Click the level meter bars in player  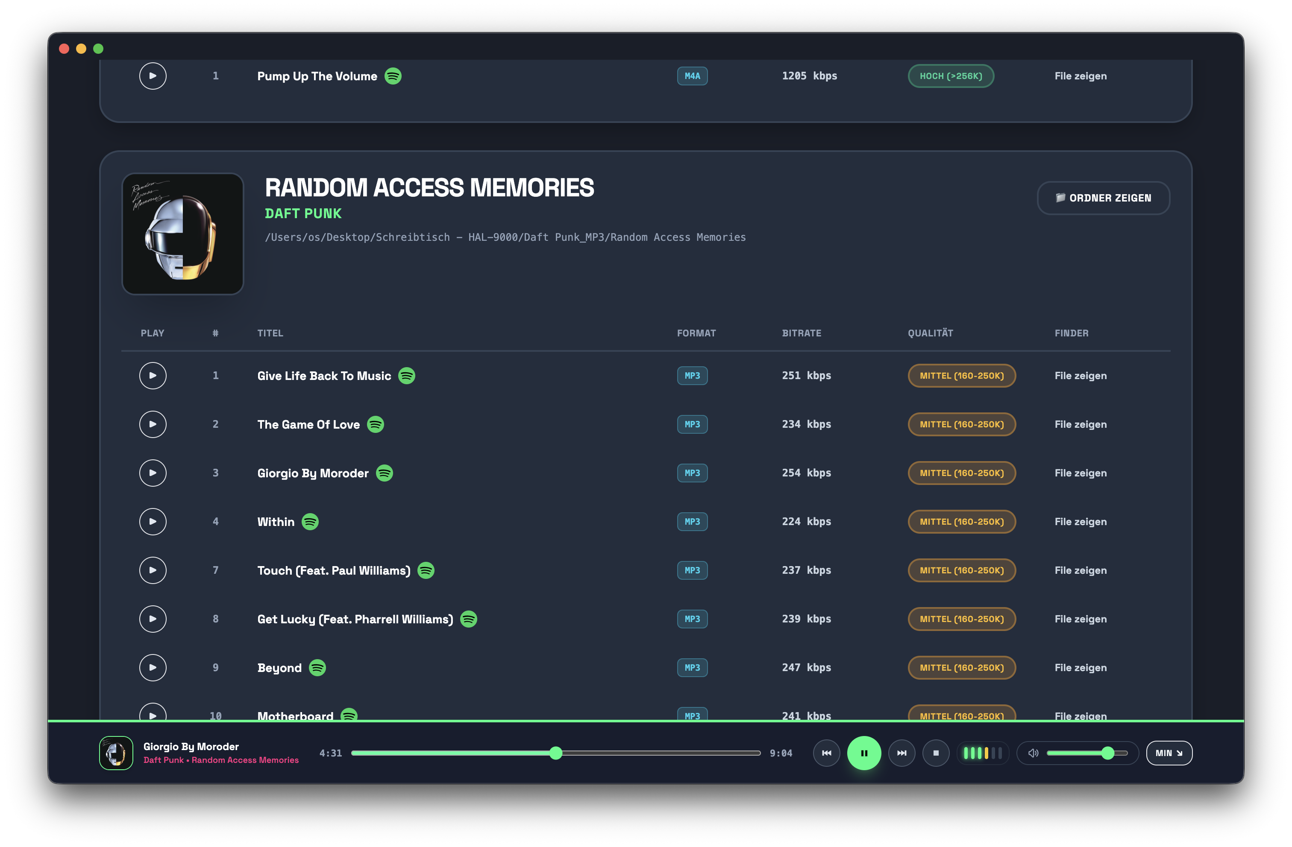point(983,753)
